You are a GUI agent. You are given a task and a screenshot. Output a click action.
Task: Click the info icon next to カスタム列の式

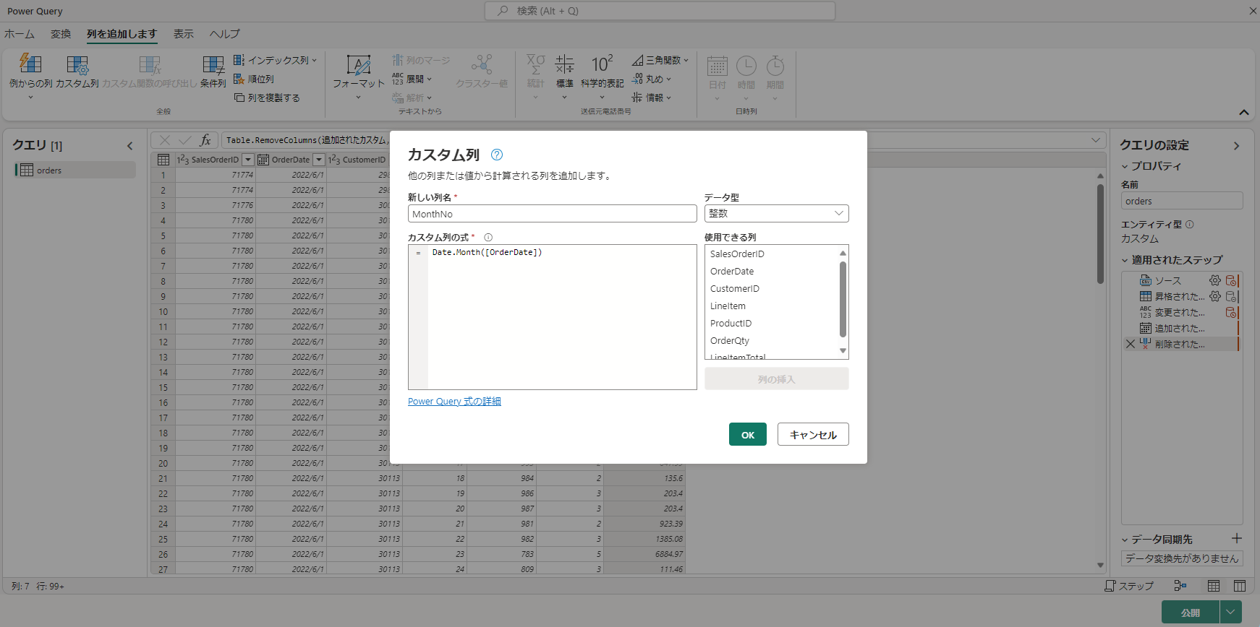click(488, 238)
